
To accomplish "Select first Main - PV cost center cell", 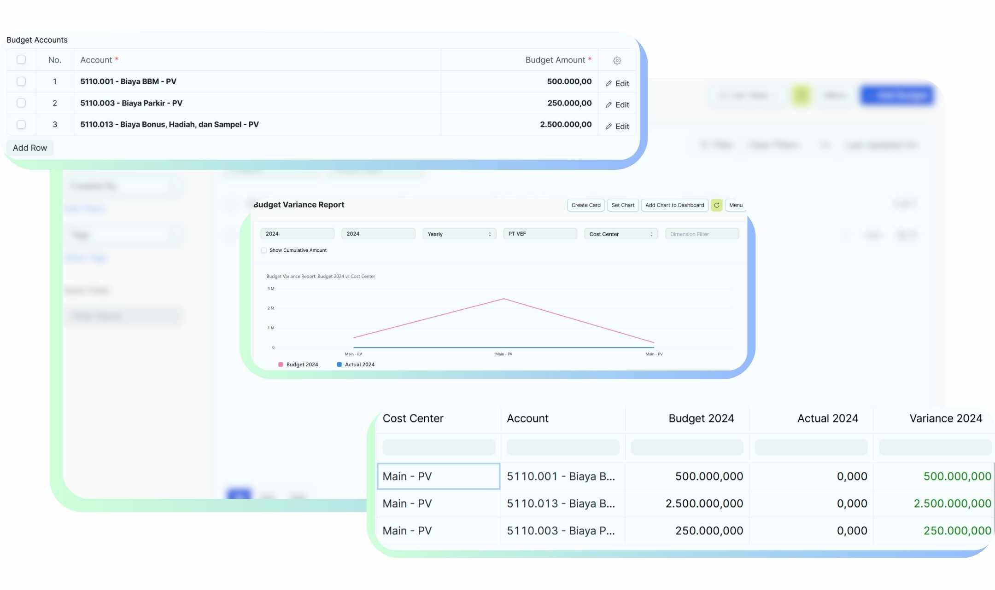I will click(x=438, y=476).
